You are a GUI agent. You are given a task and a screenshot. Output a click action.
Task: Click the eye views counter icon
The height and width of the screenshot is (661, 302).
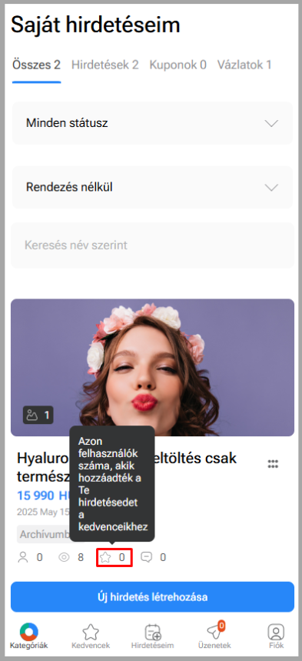64,558
